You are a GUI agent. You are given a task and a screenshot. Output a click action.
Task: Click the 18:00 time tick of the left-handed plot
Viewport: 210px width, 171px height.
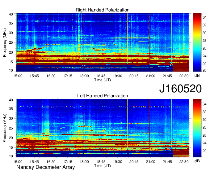tap(84, 162)
